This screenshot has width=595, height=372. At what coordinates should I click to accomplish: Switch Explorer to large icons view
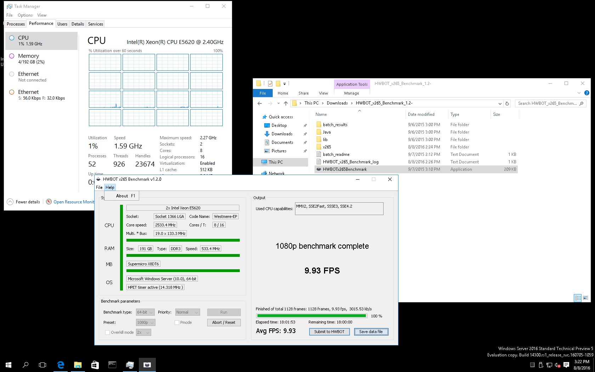pos(585,298)
